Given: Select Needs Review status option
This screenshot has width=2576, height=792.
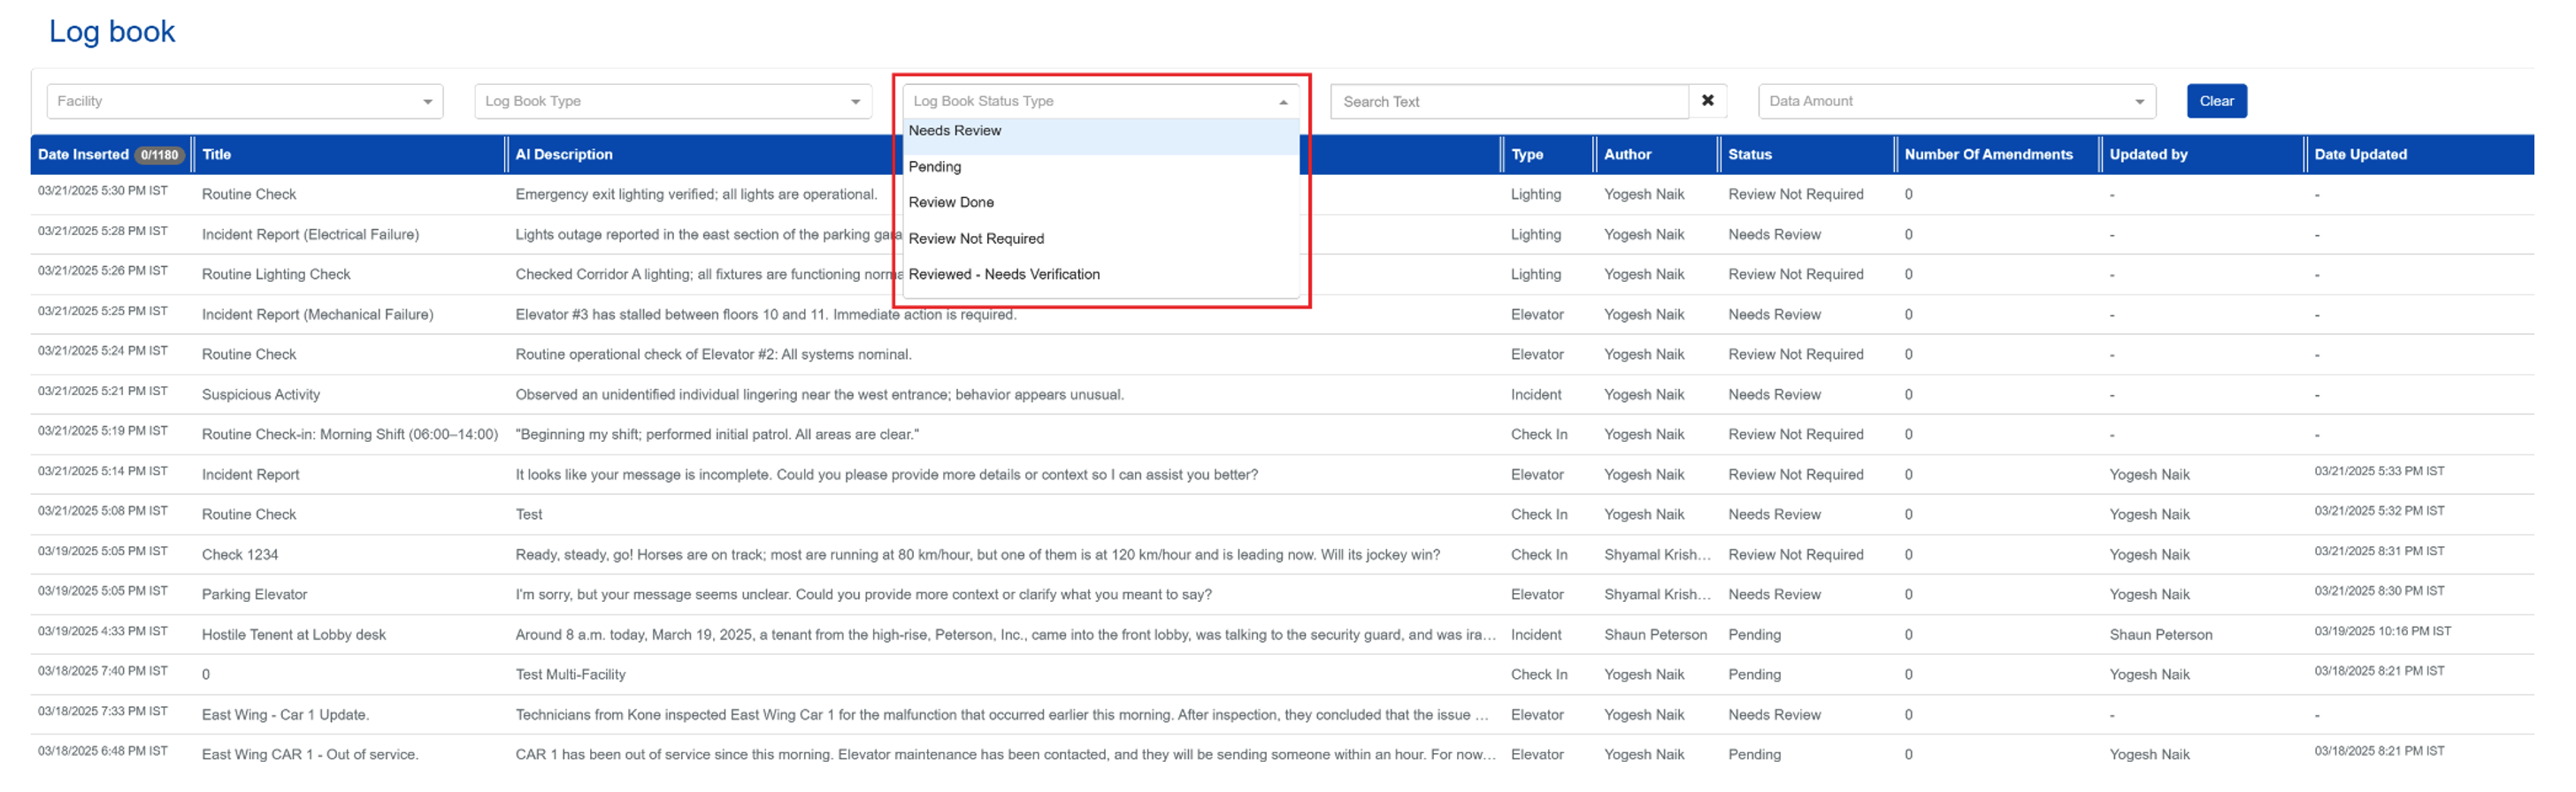Looking at the screenshot, I should [955, 131].
